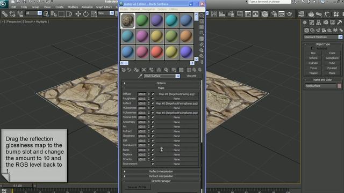This screenshot has width=344, height=193.
Task: Open Rock Surface material name dropdown
Action: (178, 76)
